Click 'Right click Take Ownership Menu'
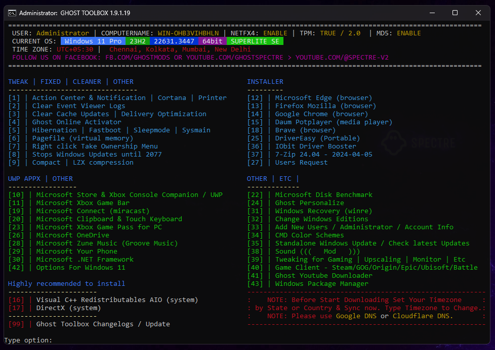 [95, 146]
